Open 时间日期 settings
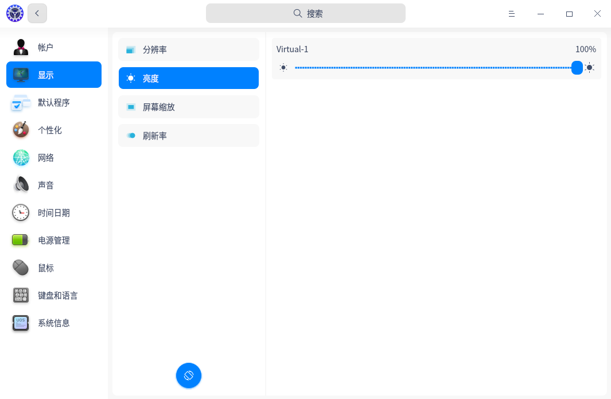 (x=54, y=213)
